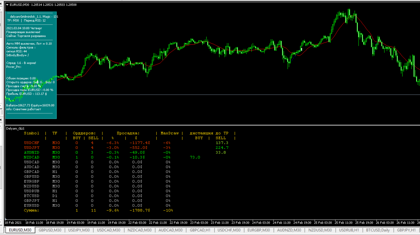Click the Delyaro_GLi1 indicator label

(x=15, y=129)
